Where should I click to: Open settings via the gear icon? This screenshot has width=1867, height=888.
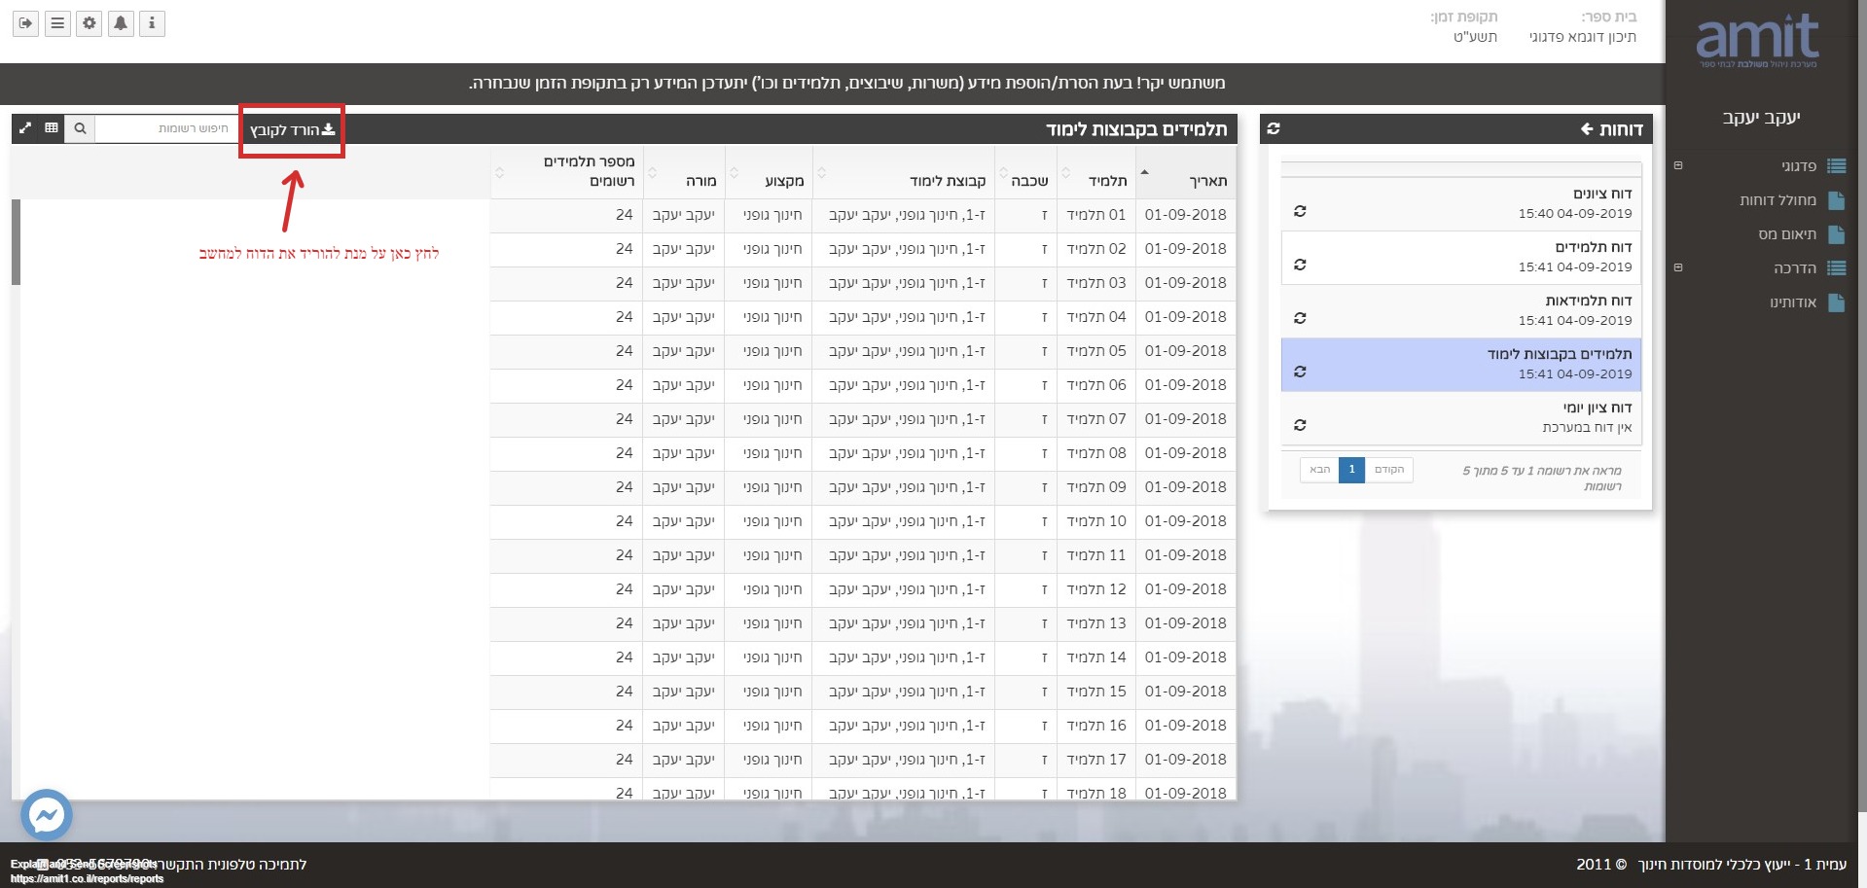click(x=90, y=23)
